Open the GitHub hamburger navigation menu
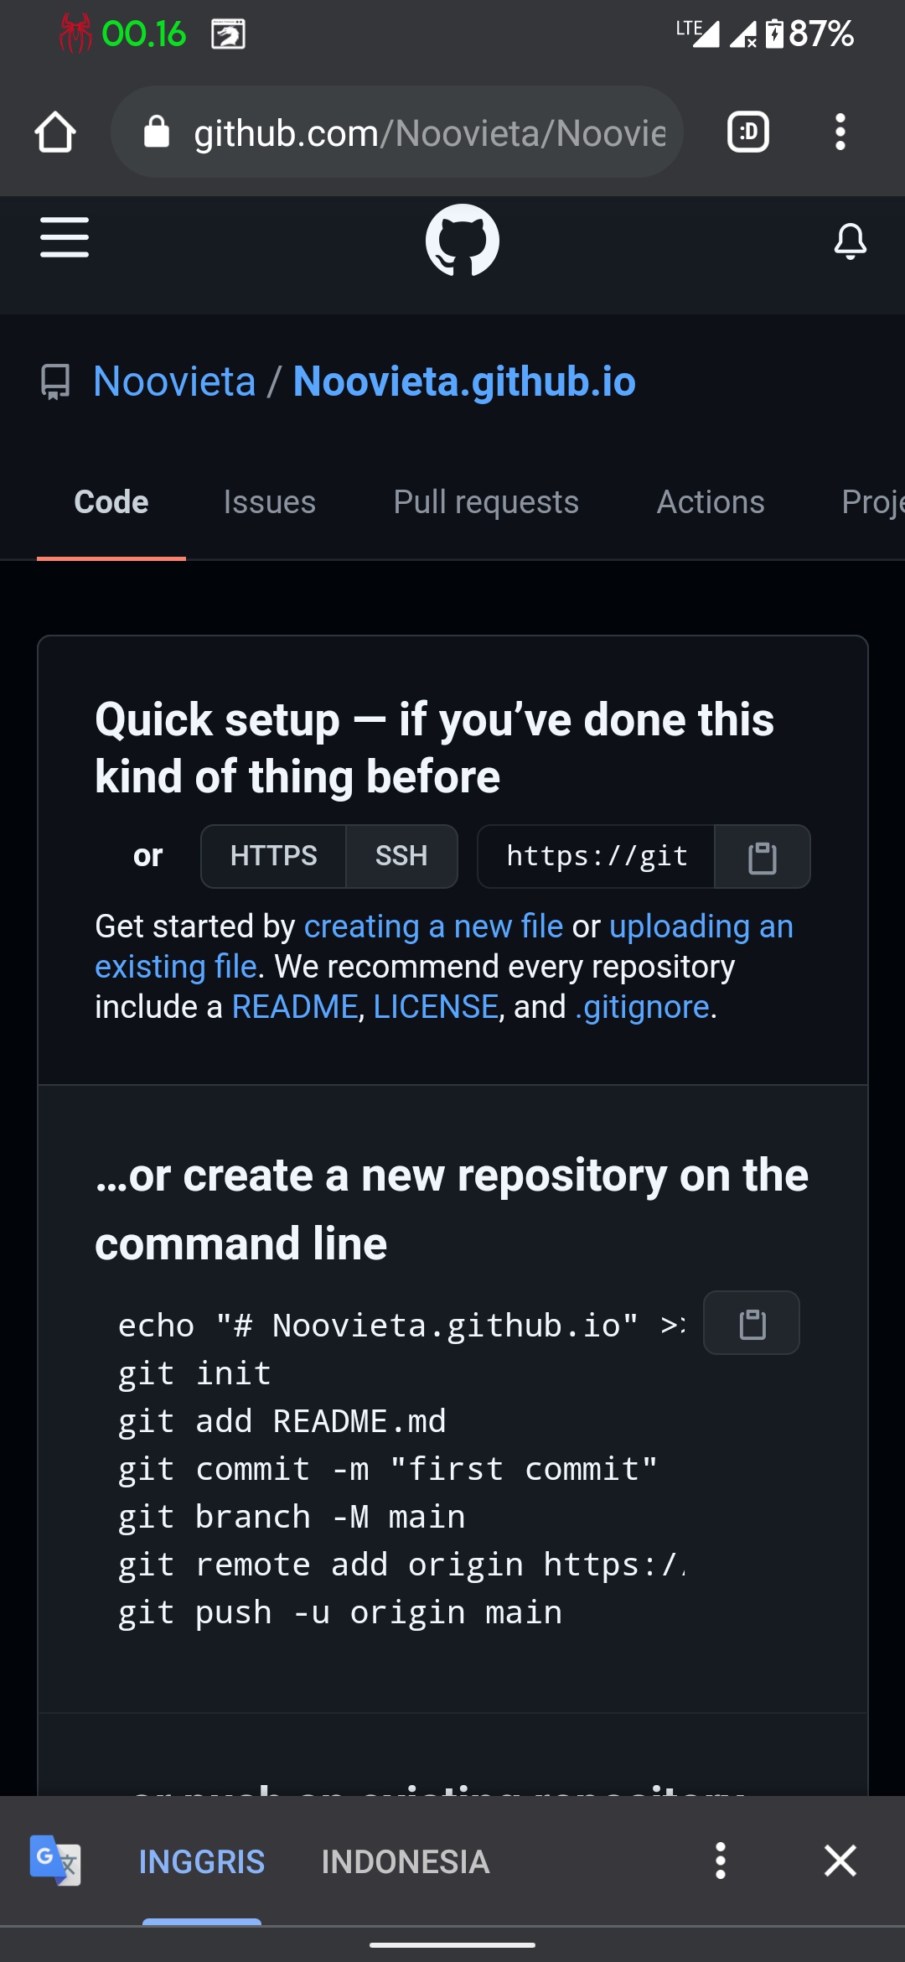The width and height of the screenshot is (905, 1962). [65, 237]
